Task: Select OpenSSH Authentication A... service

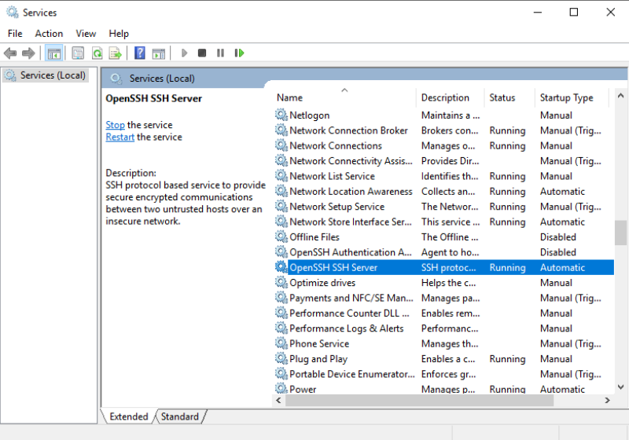Action: point(444,252)
